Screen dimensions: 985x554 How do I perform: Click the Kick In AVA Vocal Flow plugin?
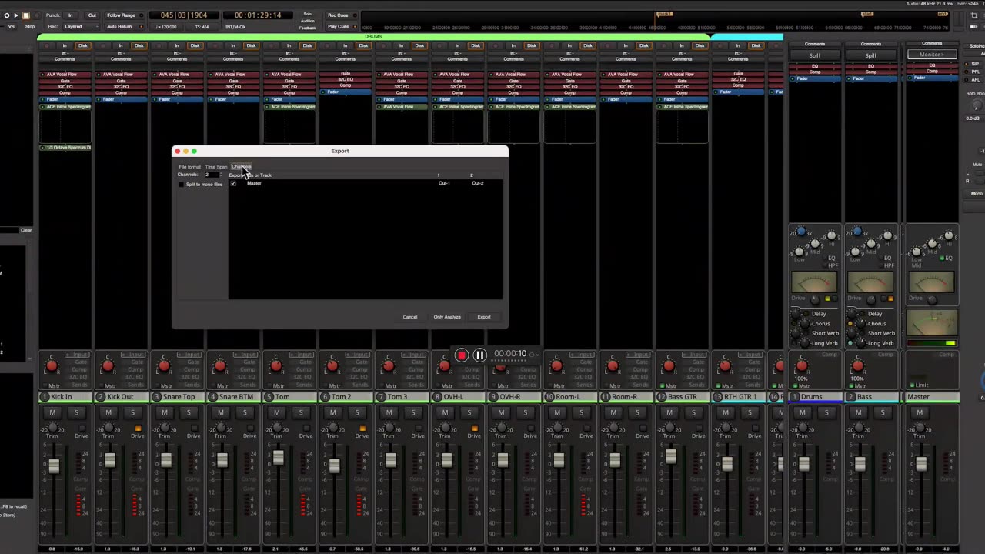(65, 75)
